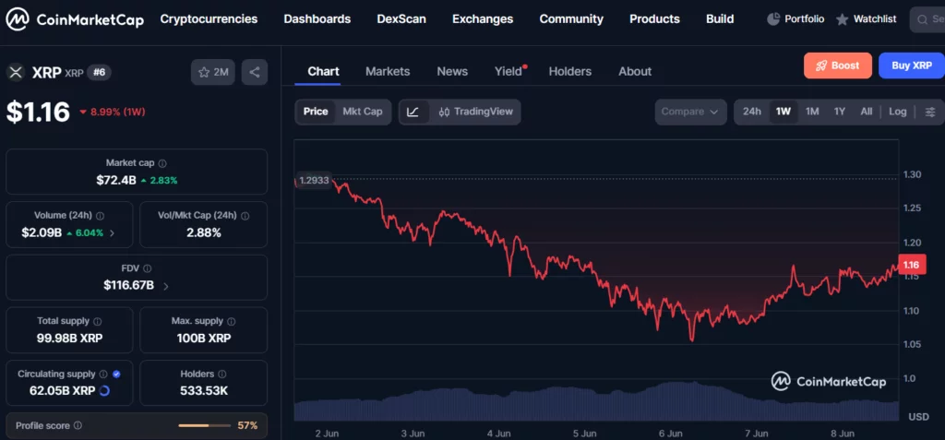Click the CoinMarketCap logo

[x=75, y=19]
